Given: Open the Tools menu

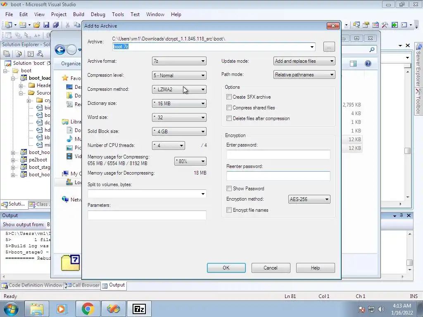Looking at the screenshot, I should pyautogui.click(x=118, y=14).
